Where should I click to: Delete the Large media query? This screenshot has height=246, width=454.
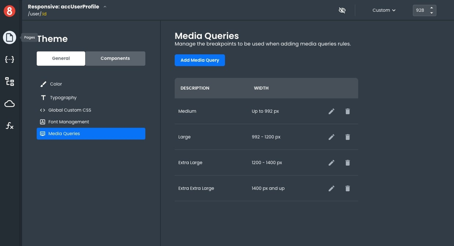pos(347,137)
